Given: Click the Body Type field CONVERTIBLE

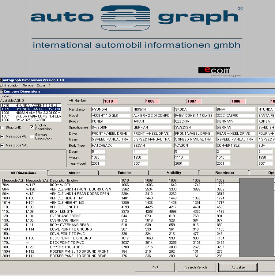Looking at the screenshot, I should 235,145.
